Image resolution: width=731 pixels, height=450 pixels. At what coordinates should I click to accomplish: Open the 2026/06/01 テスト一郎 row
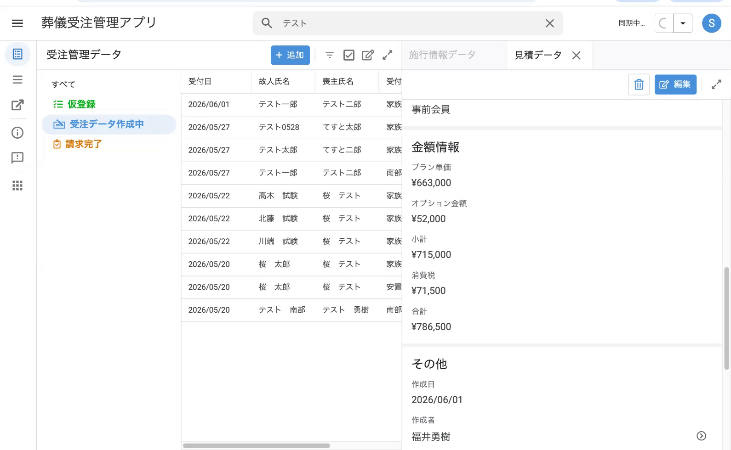(291, 104)
